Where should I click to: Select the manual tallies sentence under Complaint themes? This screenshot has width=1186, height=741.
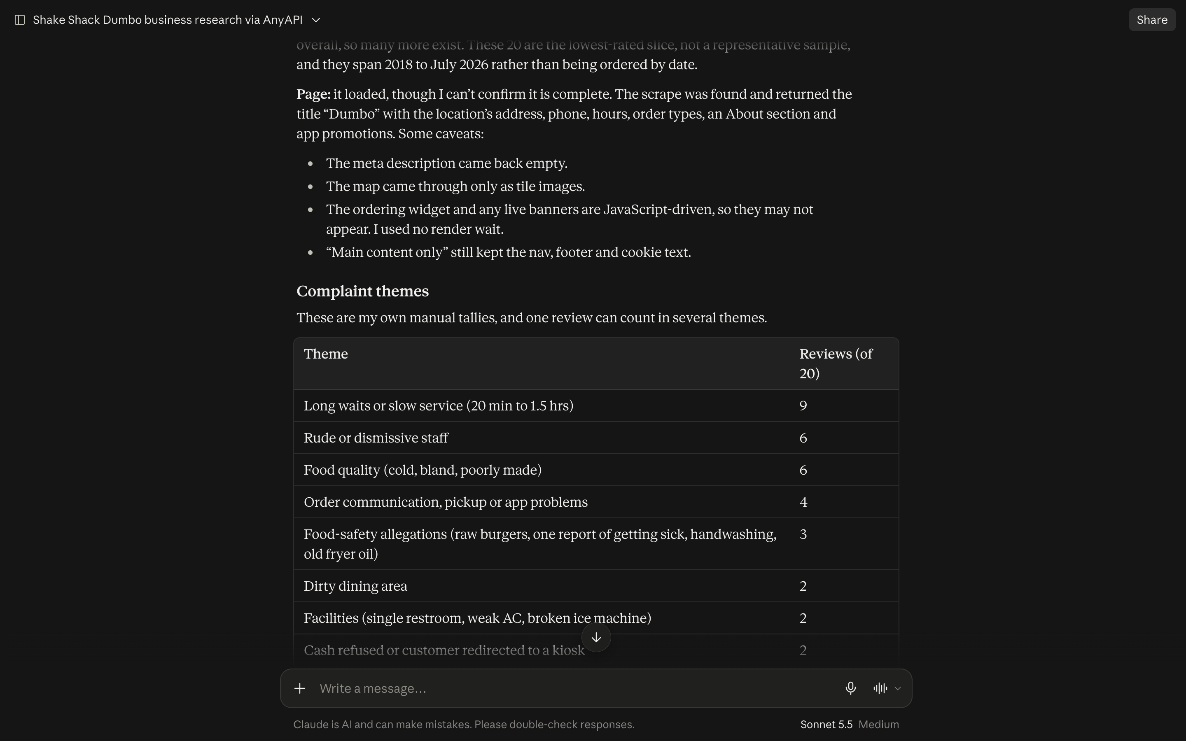click(531, 317)
